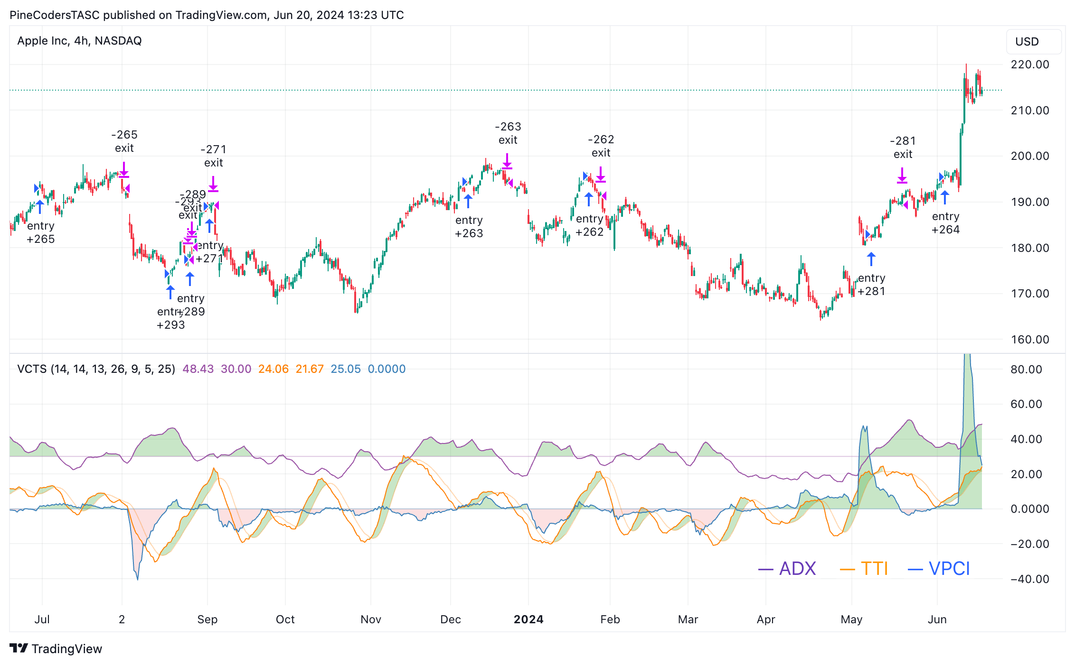The width and height of the screenshot is (1075, 665).
Task: Click the 30.00 threshold value in legend
Action: pos(236,369)
